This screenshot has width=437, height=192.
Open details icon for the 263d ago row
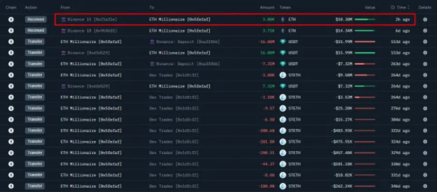coord(425,64)
